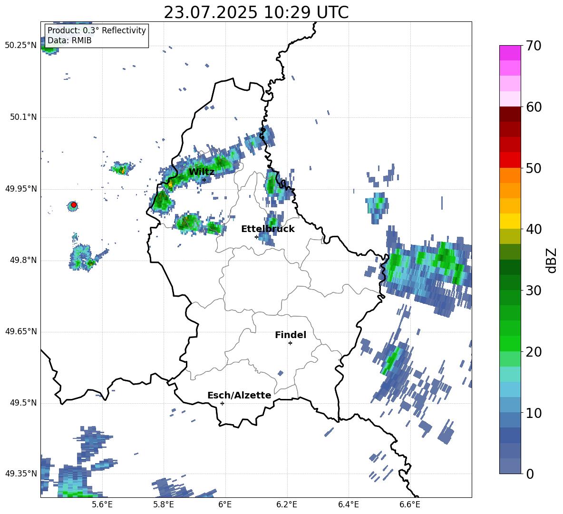563x514 pixels.
Task: Click the 50.25°N latitude label
Action: (x=21, y=46)
